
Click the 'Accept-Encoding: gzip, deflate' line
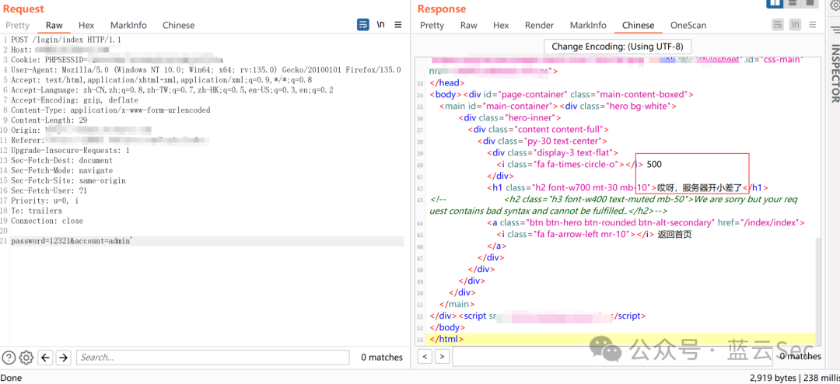click(75, 100)
